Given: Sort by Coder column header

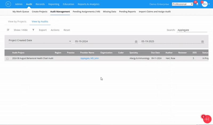Looking at the screenshot, I should pos(121,53).
